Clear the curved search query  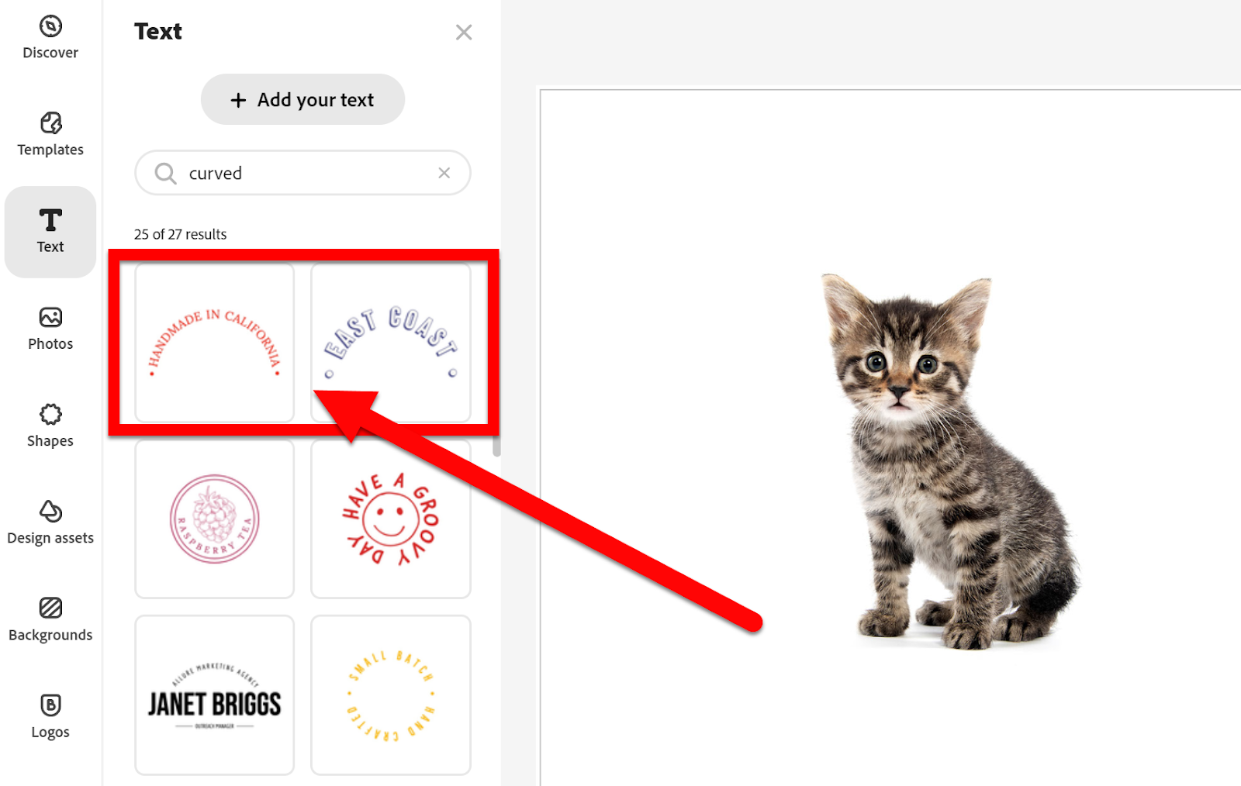(x=444, y=173)
